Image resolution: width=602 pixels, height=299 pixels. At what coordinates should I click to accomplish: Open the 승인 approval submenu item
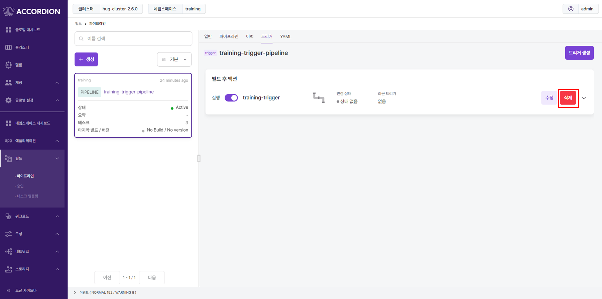pos(20,186)
